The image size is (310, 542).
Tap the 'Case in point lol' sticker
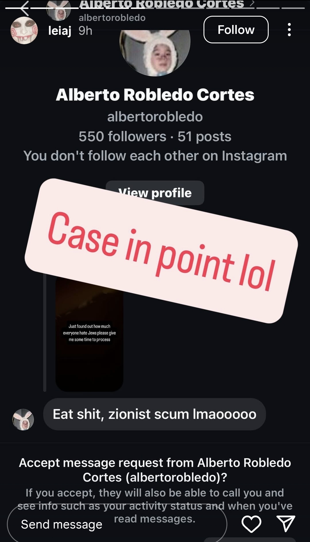click(161, 251)
